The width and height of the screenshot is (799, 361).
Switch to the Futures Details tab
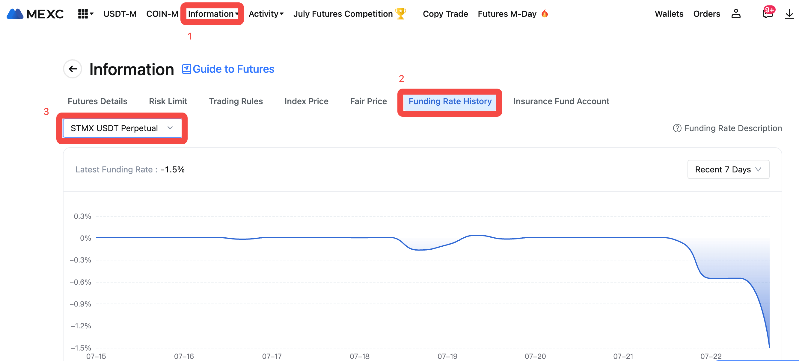(97, 101)
